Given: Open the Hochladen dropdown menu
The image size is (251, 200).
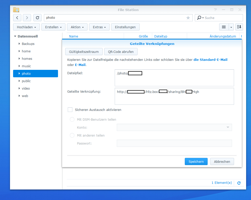Looking at the screenshot, I should (x=26, y=27).
